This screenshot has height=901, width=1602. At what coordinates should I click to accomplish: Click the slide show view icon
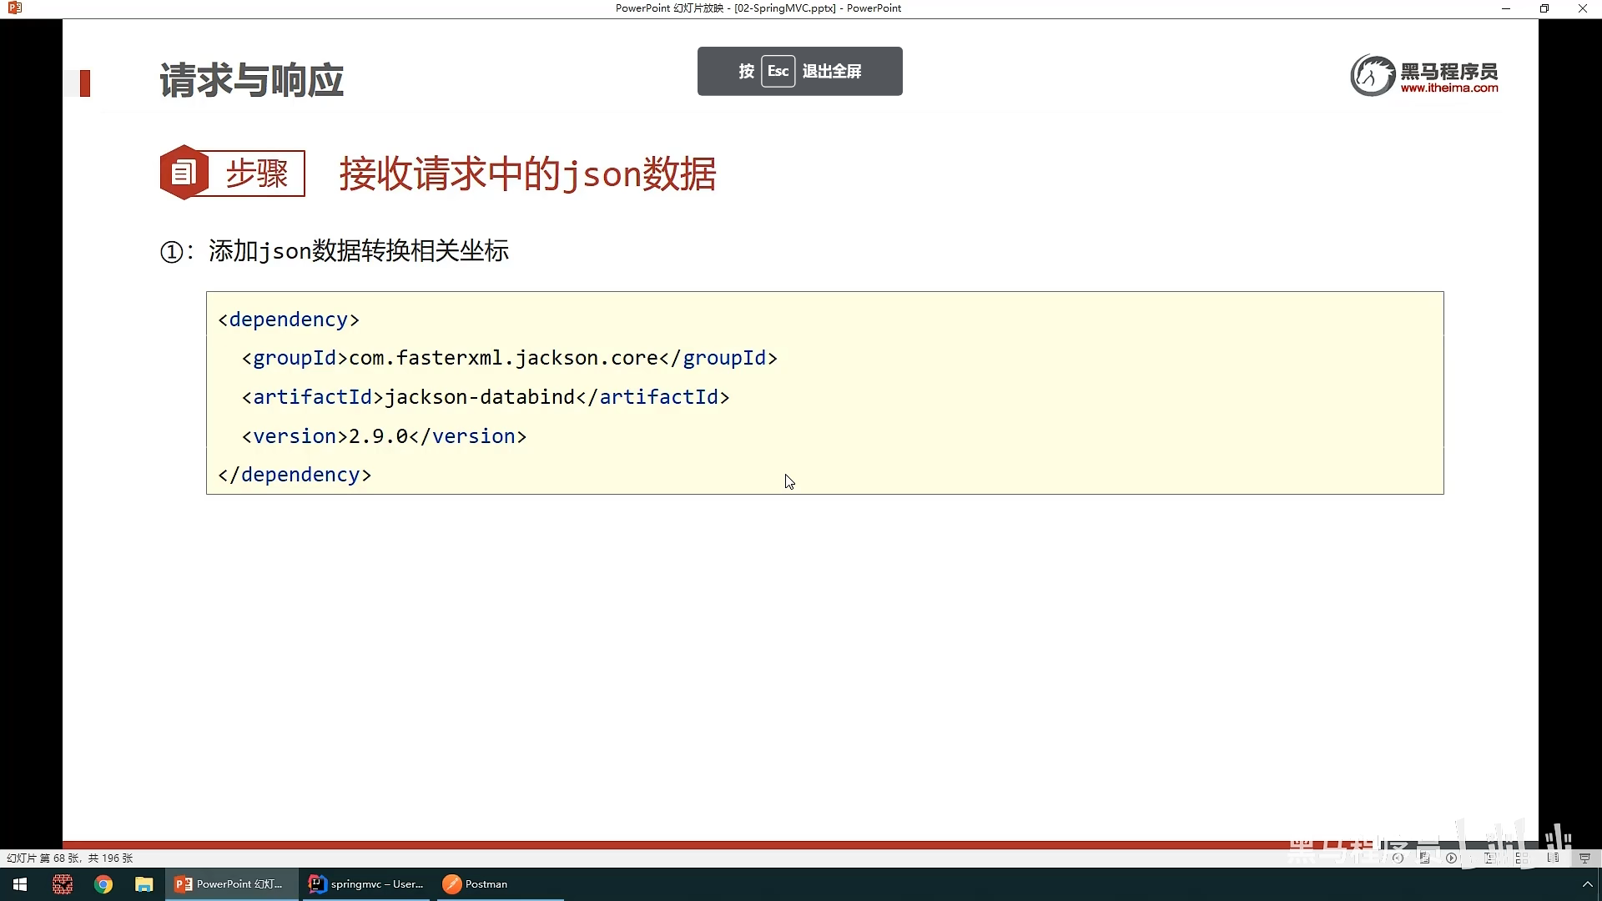point(1584,858)
